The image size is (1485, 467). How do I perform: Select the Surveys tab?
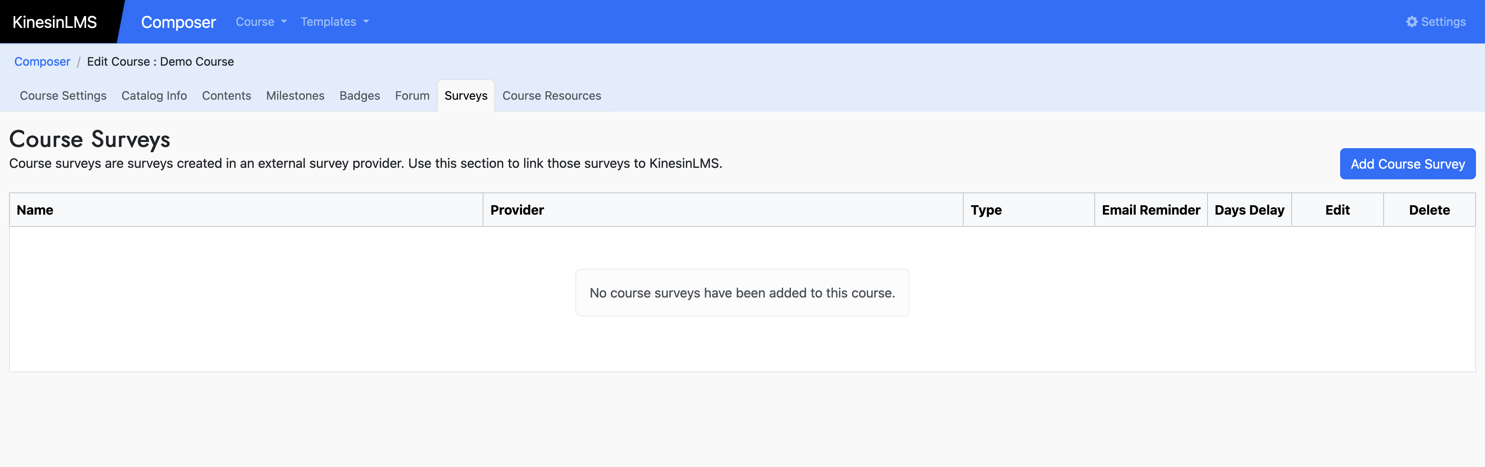[466, 96]
